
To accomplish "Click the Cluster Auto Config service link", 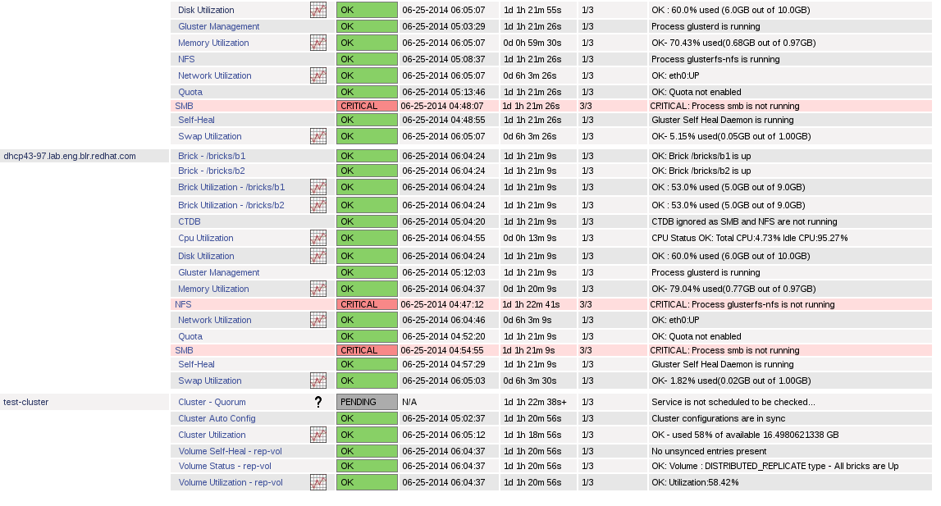I will (x=217, y=418).
